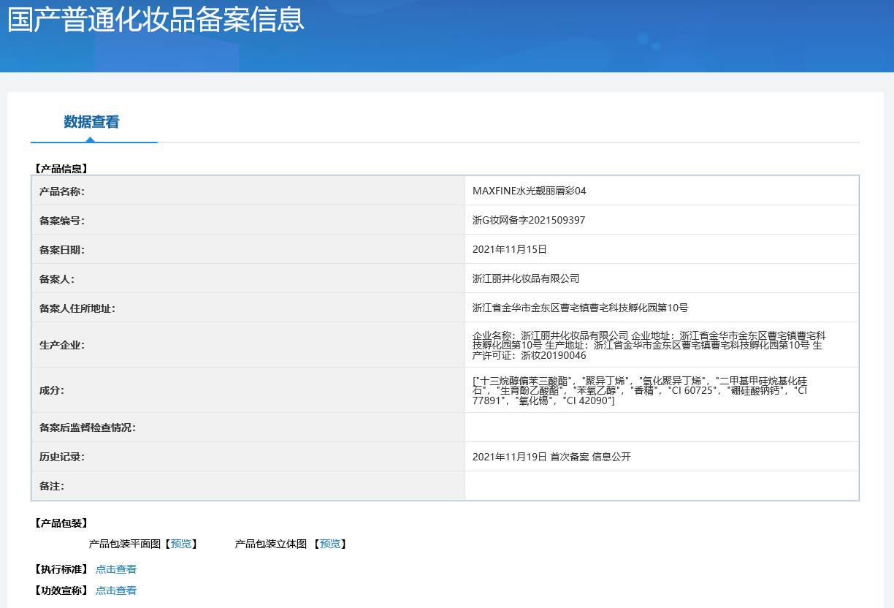This screenshot has height=608, width=894.
Task: Click the 备案人住所地址 address value
Action: click(x=581, y=308)
